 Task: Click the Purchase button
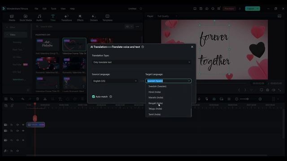[x=229, y=8]
